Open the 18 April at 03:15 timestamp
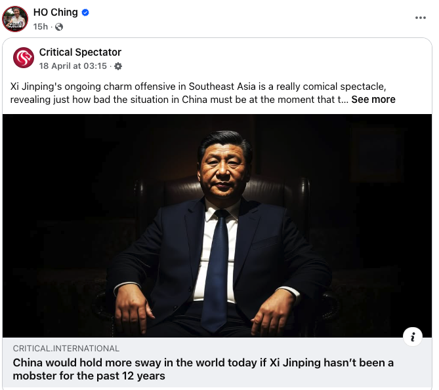439x390 pixels. click(x=73, y=66)
